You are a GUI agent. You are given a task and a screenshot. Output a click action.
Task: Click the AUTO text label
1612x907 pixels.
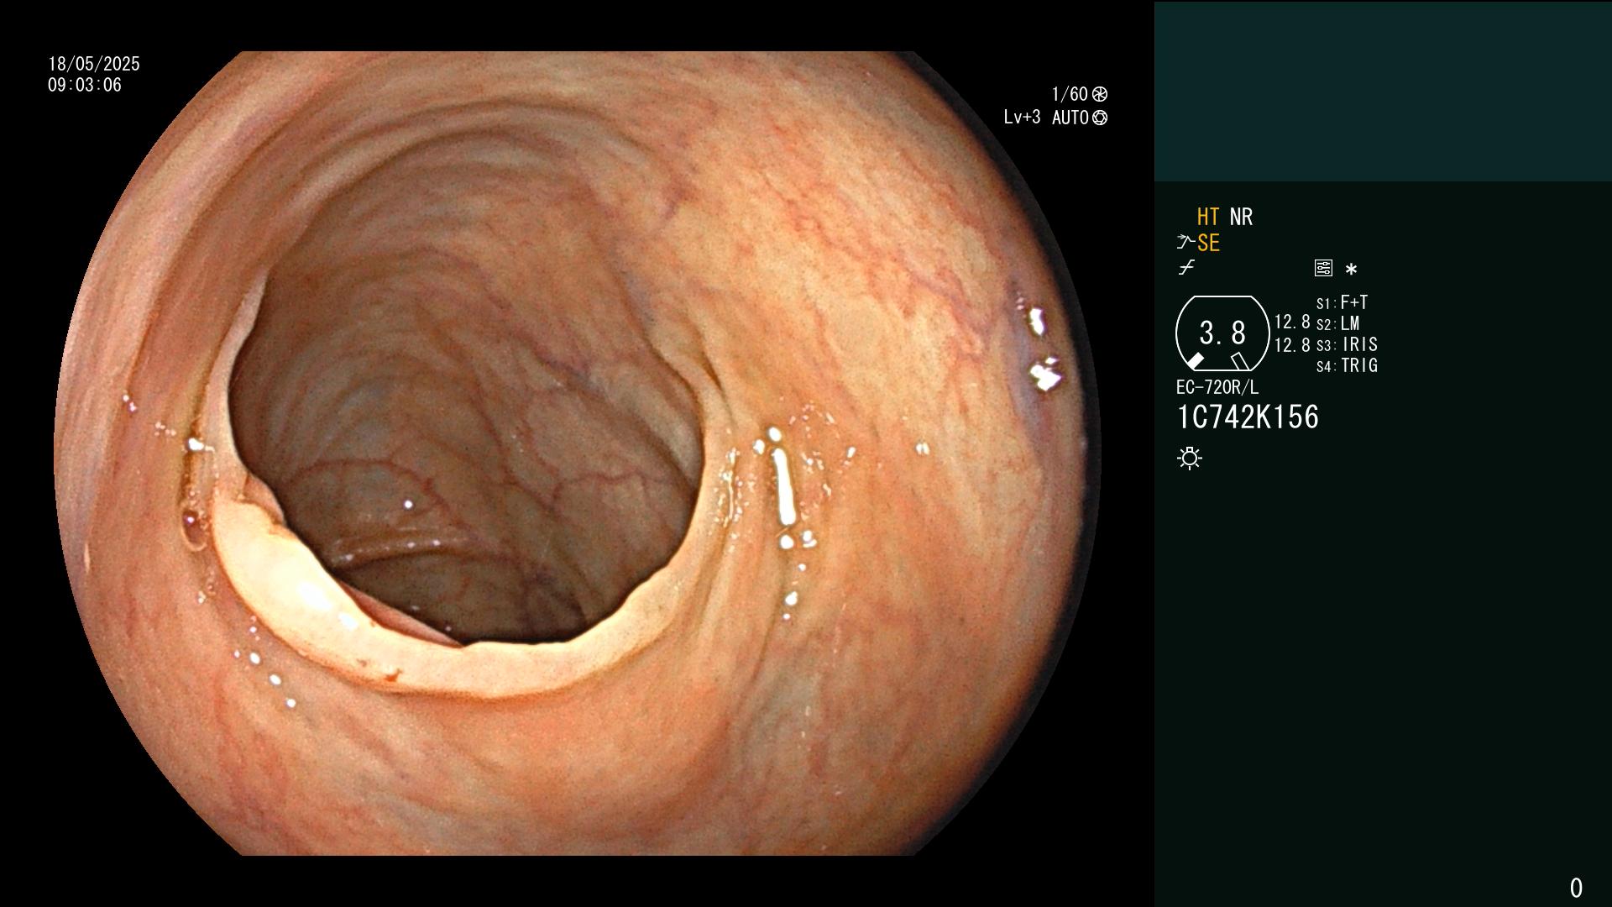1070,118
